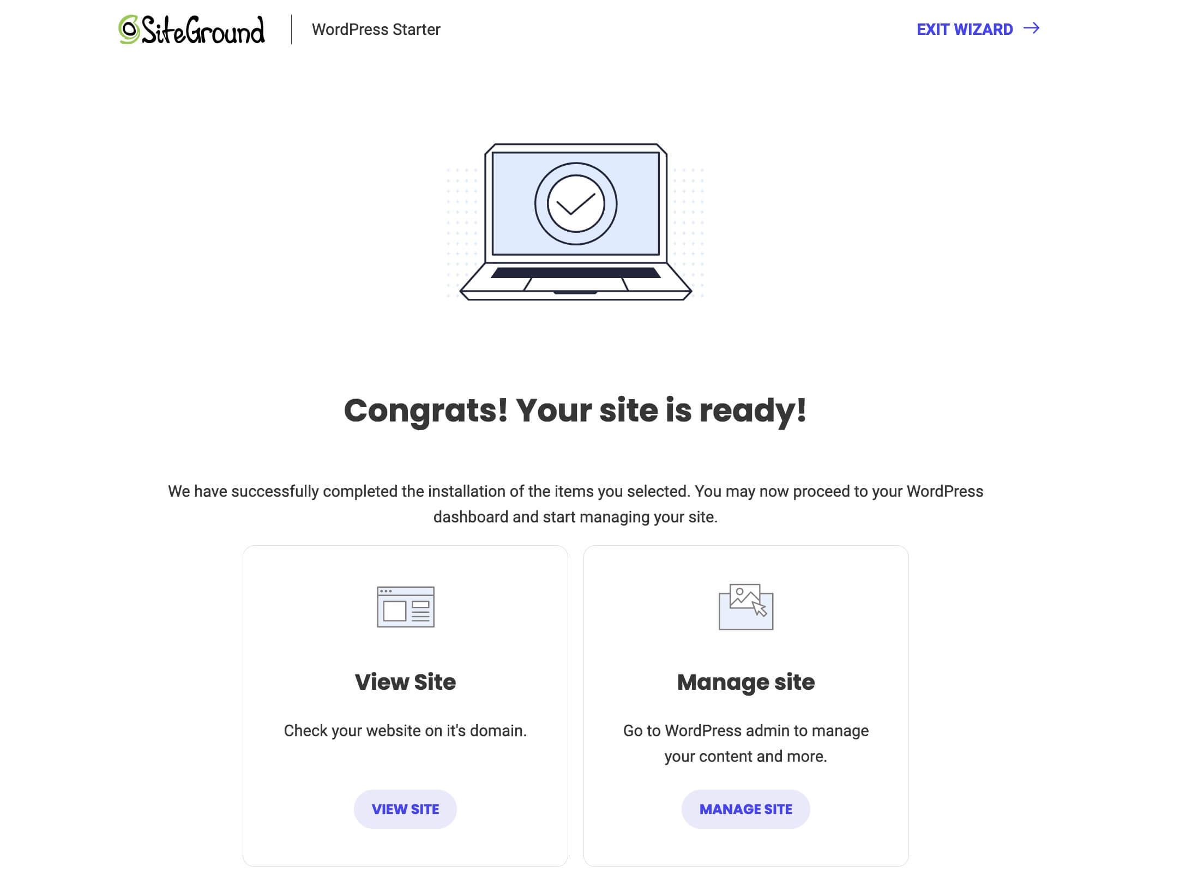The image size is (1180, 879).
Task: Click MANAGE SITE to open WordPress admin
Action: [x=746, y=809]
